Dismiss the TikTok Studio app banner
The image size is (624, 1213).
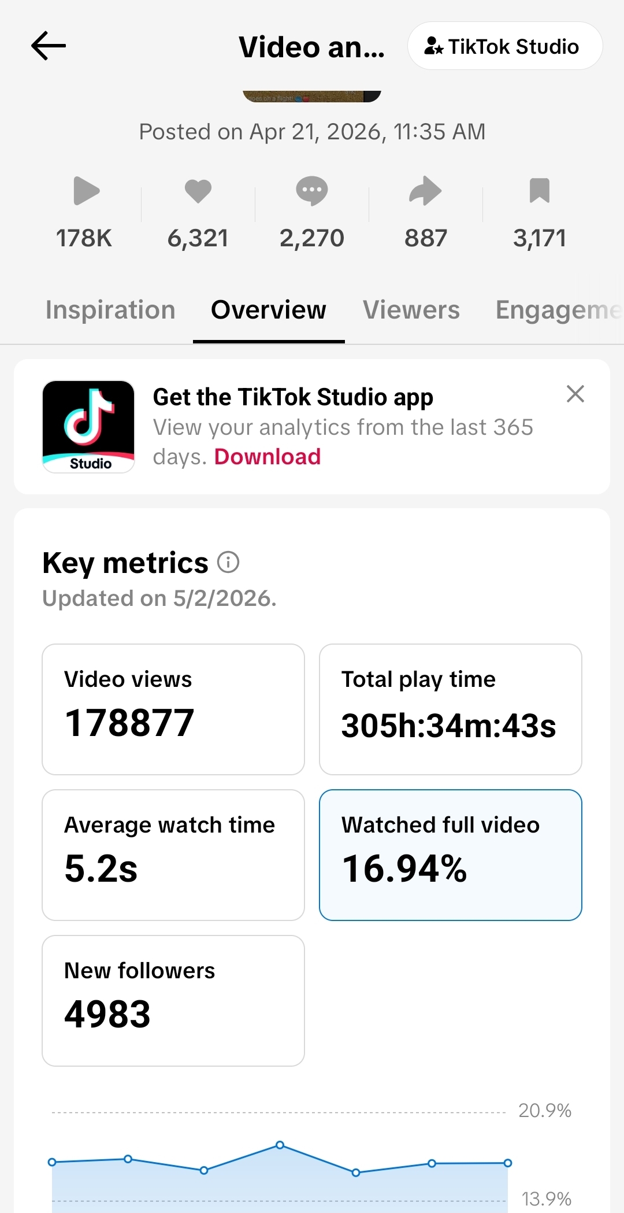click(575, 394)
